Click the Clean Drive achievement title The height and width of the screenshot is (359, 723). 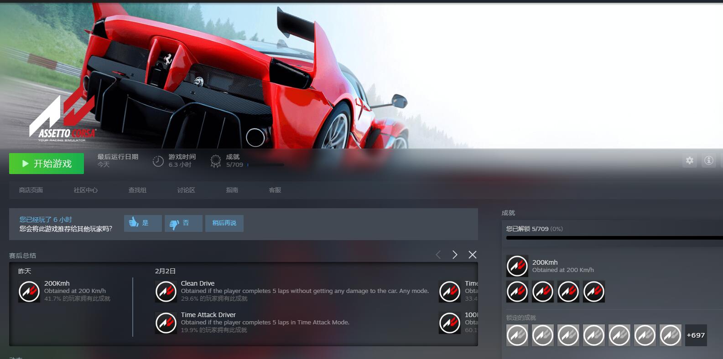pyautogui.click(x=198, y=283)
